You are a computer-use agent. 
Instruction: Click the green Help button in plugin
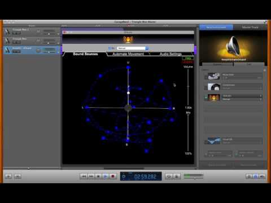188,58
